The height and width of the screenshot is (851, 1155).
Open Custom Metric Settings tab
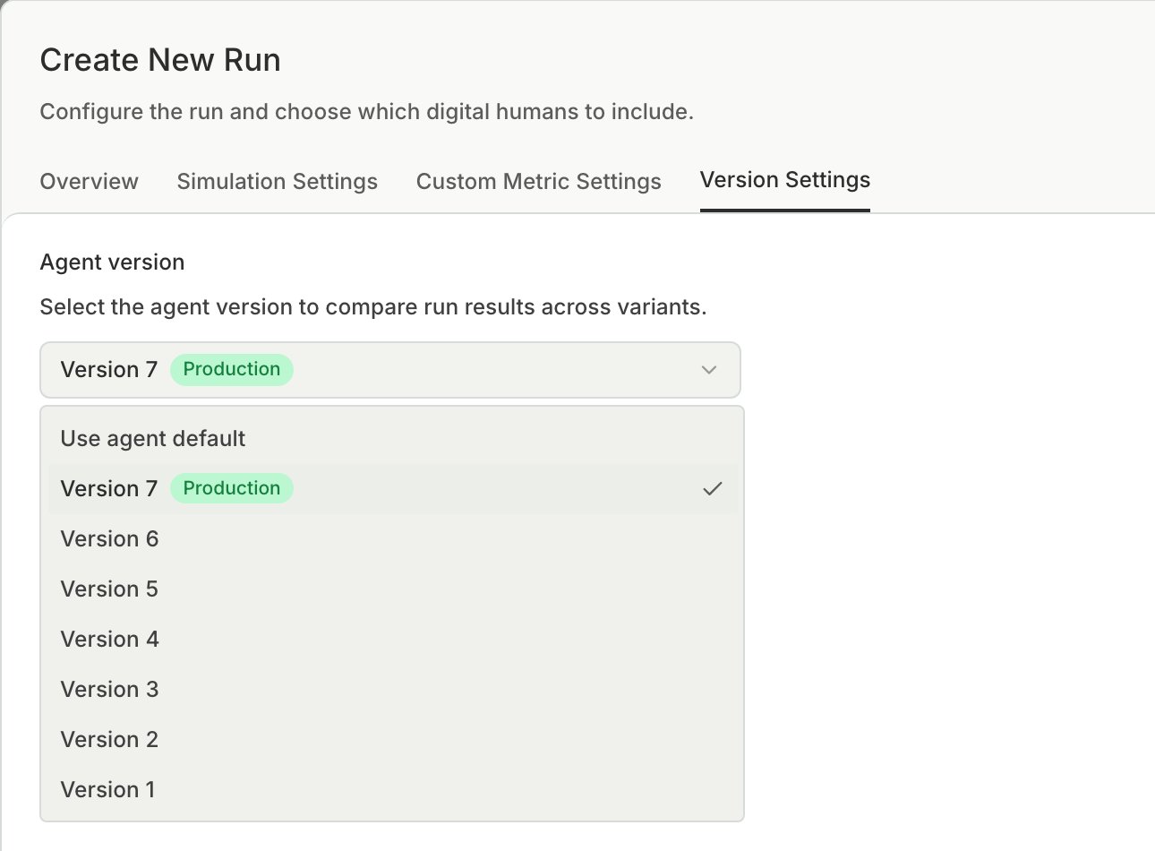[x=538, y=181]
